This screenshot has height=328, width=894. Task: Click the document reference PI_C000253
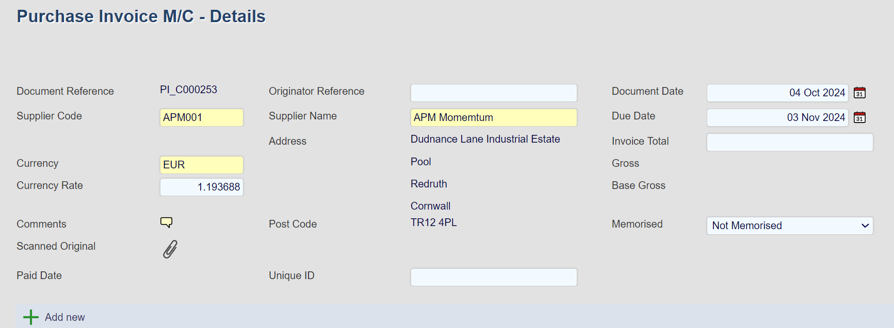pos(188,90)
